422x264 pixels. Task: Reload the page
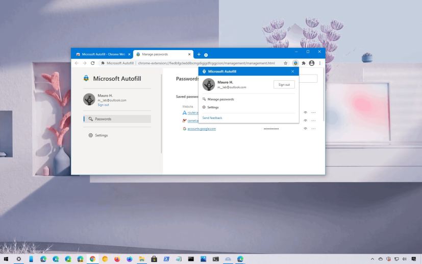92,63
